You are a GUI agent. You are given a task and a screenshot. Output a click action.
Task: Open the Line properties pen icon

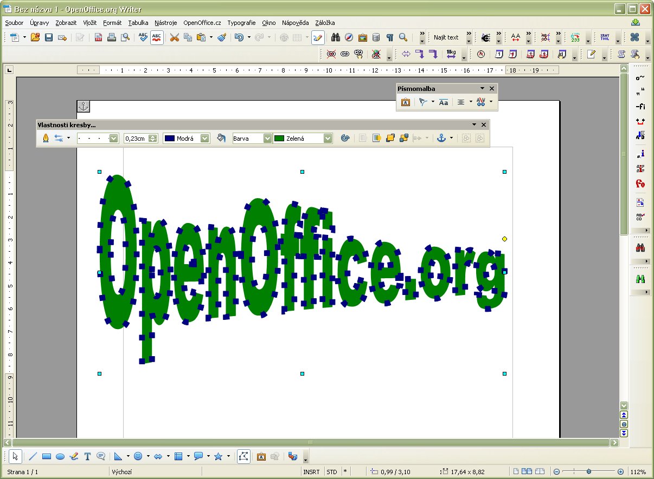[x=46, y=138]
